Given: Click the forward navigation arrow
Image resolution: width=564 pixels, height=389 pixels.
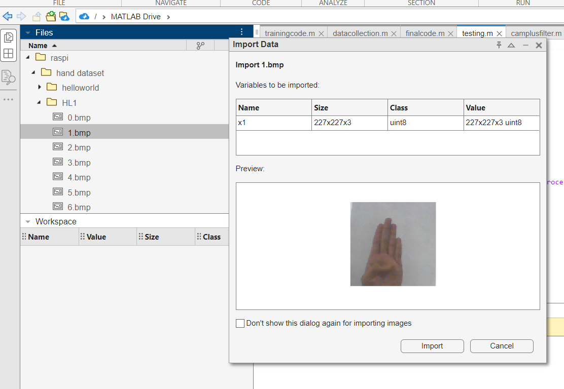Looking at the screenshot, I should pos(21,16).
